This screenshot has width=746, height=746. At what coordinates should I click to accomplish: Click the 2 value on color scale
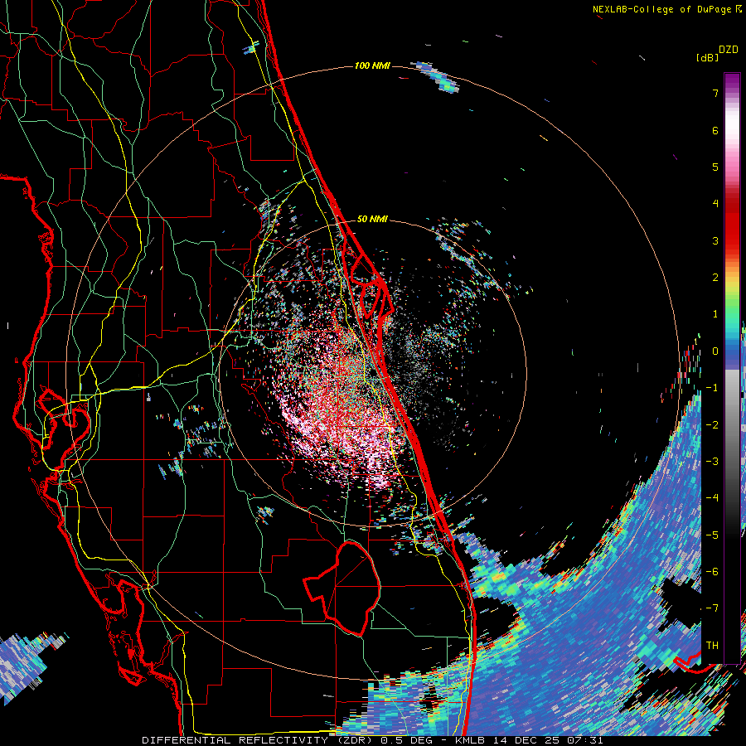pos(715,278)
